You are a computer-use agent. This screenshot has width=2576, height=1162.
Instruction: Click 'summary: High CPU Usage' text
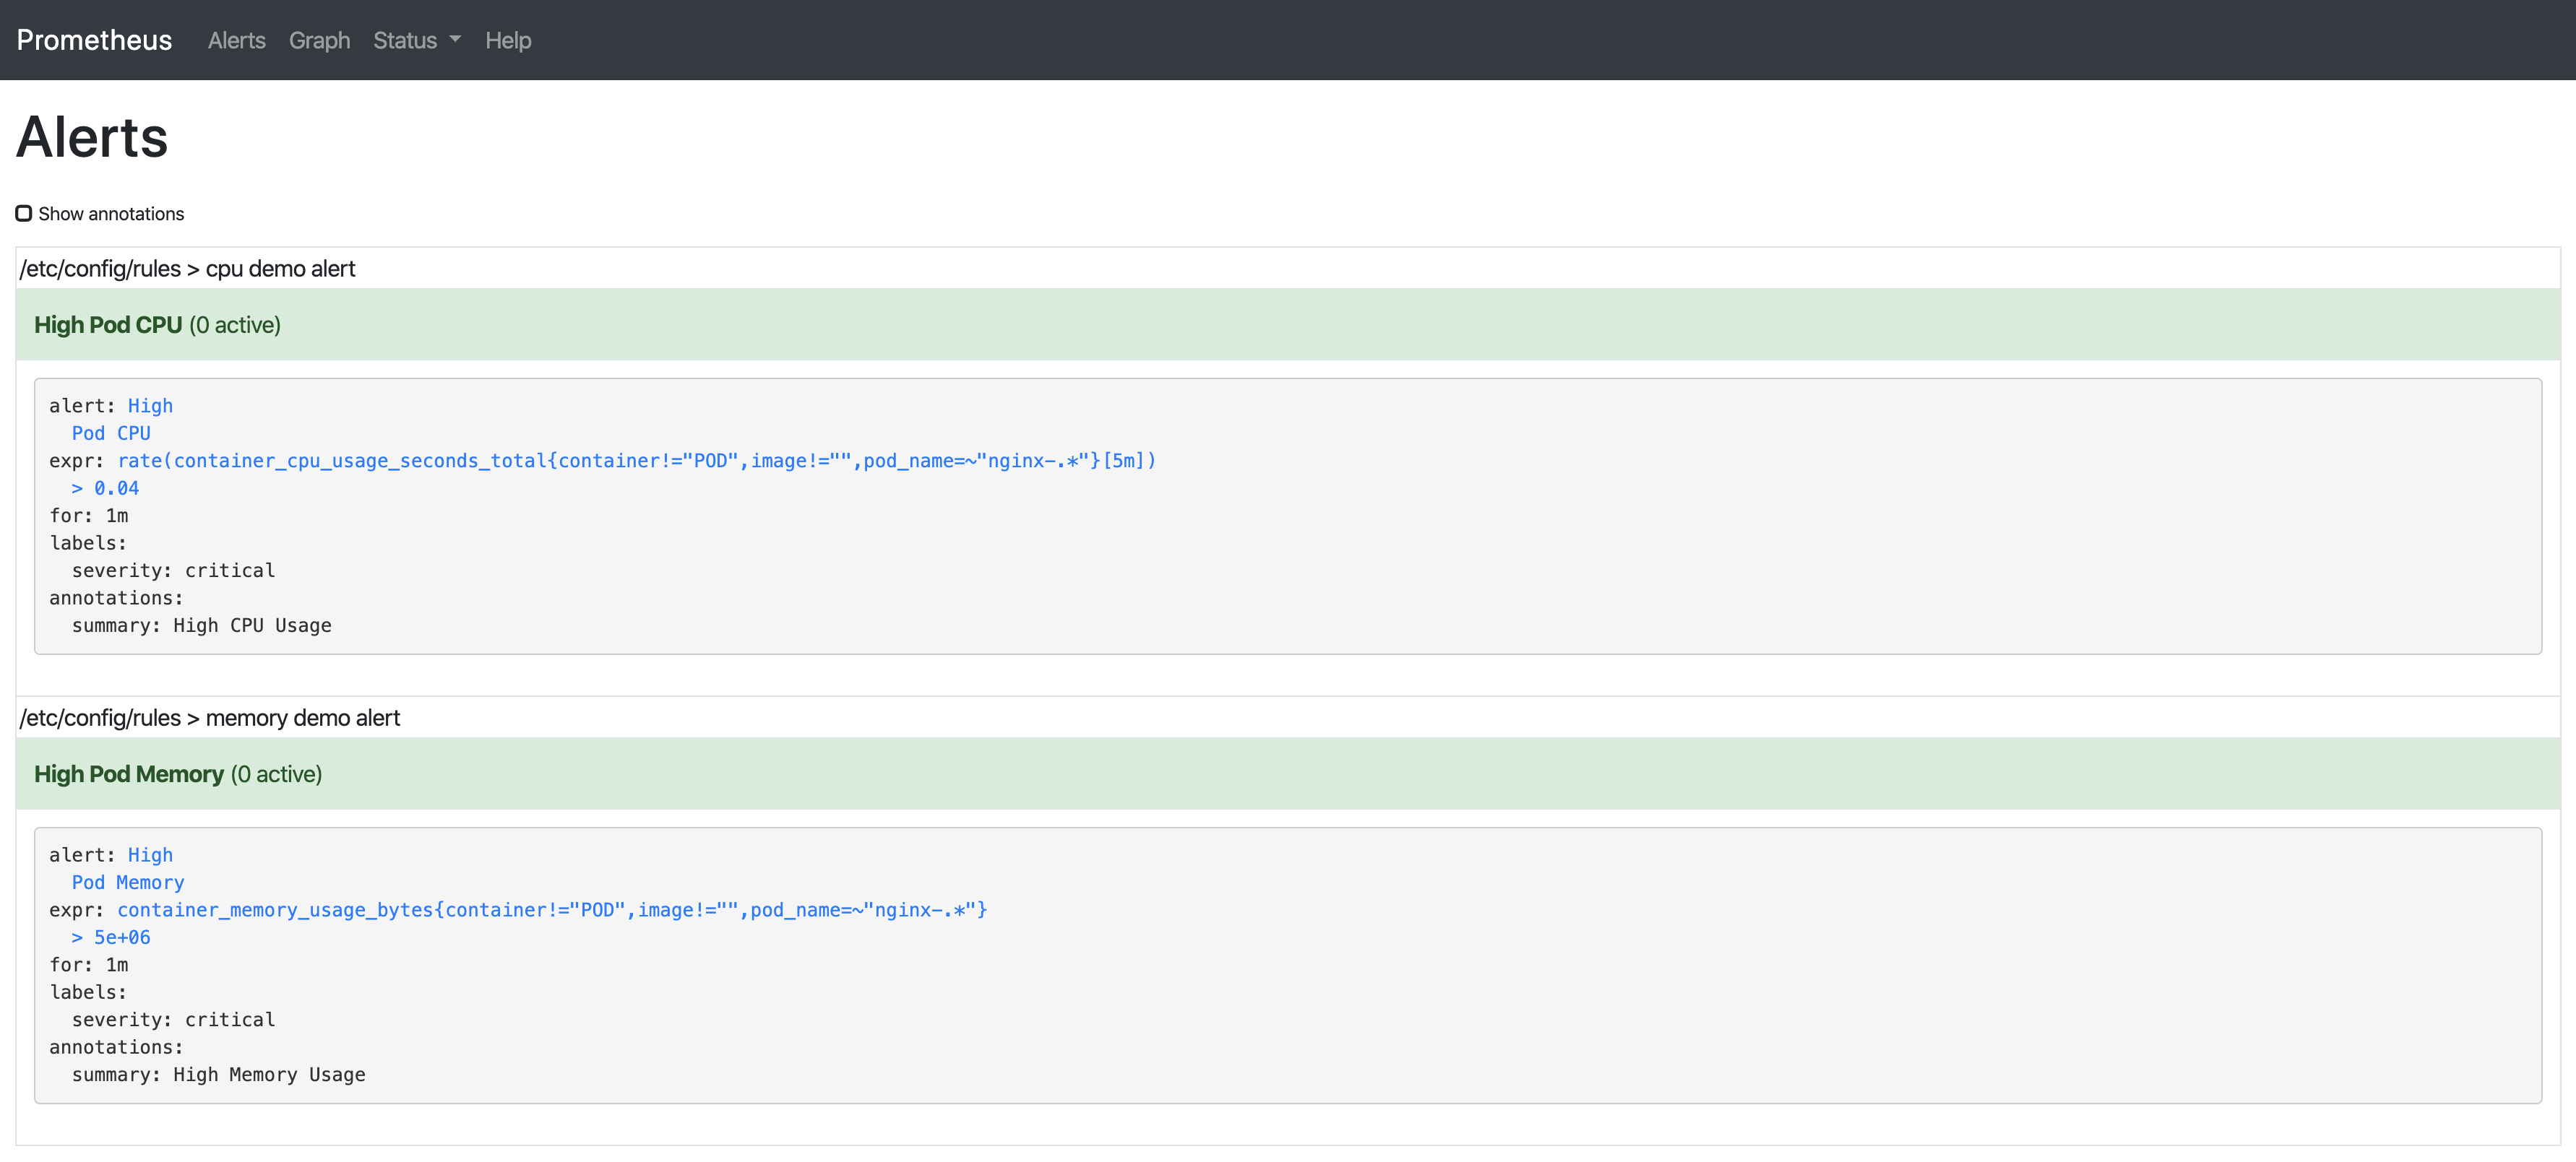(x=202, y=625)
